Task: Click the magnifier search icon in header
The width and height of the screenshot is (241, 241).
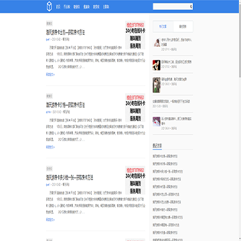Action: click(x=191, y=7)
